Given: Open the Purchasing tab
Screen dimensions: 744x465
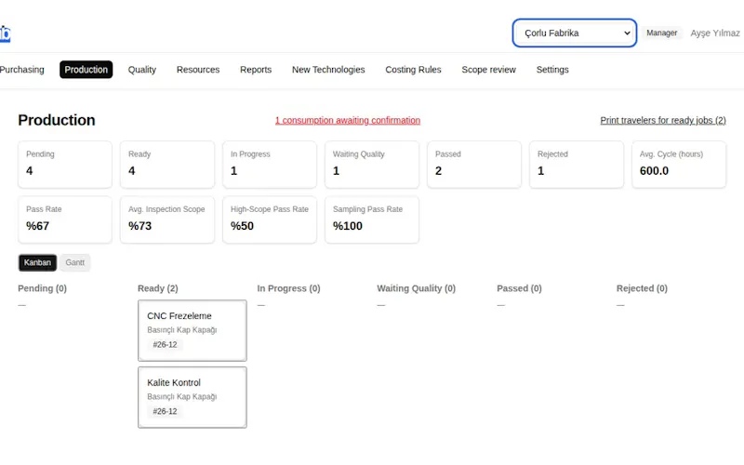Looking at the screenshot, I should pos(21,70).
